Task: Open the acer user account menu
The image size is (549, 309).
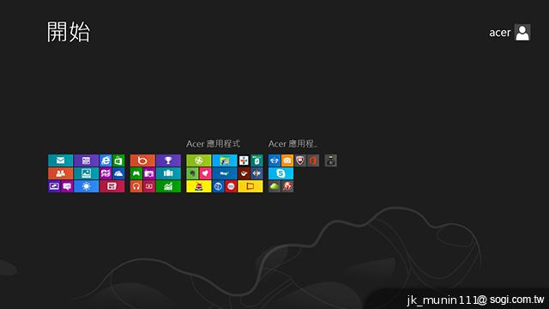Action: 510,33
